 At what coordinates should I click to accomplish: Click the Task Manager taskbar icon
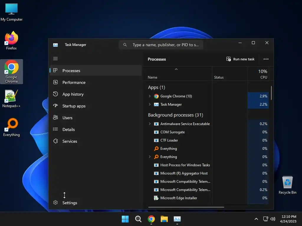click(x=177, y=219)
